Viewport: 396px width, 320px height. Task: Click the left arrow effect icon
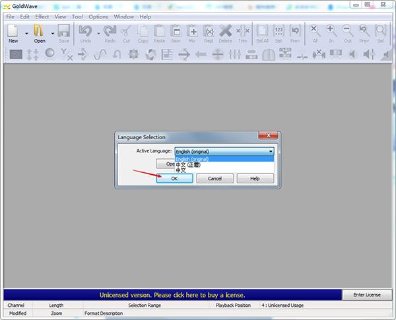pyautogui.click(x=201, y=54)
